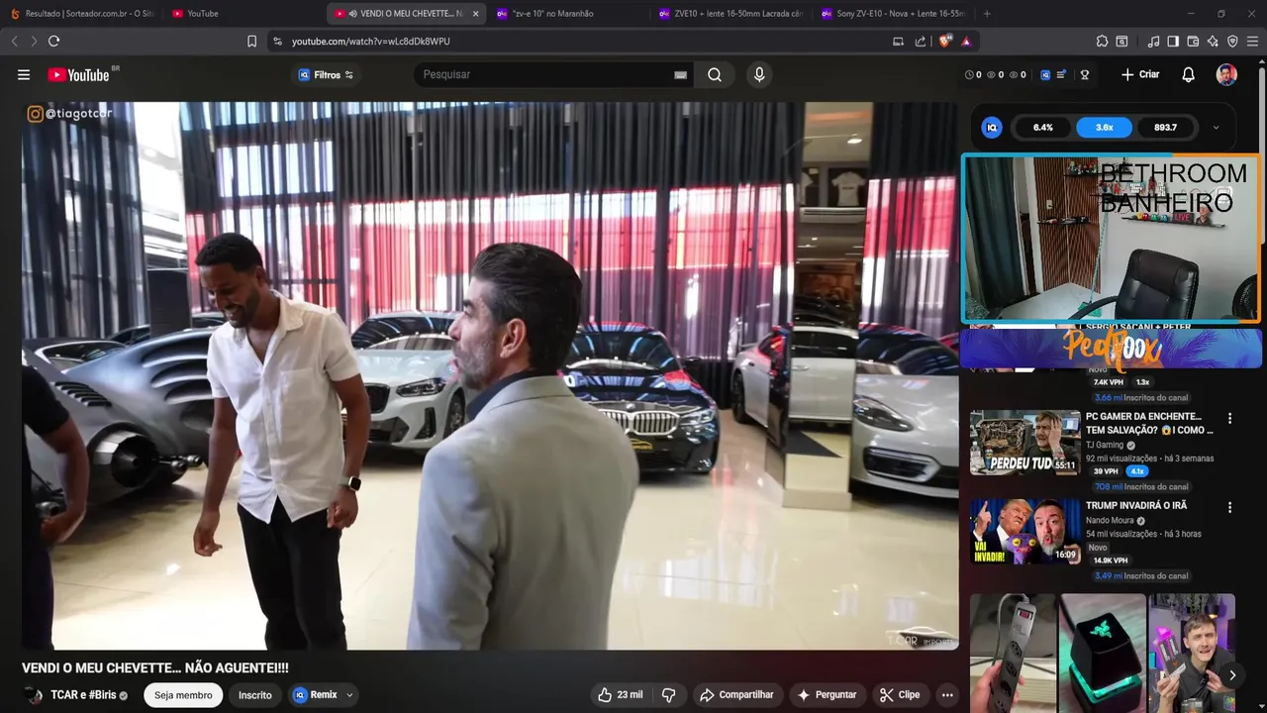
Task: Switch to the zv-e 10 no Maranhão tab
Action: (x=568, y=14)
